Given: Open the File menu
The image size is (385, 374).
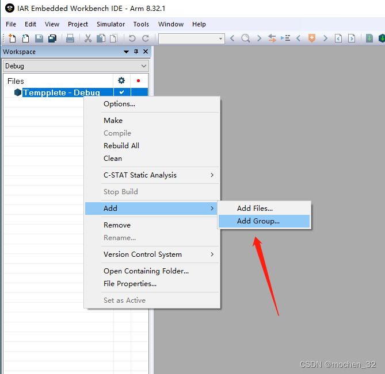Looking at the screenshot, I should (x=11, y=24).
